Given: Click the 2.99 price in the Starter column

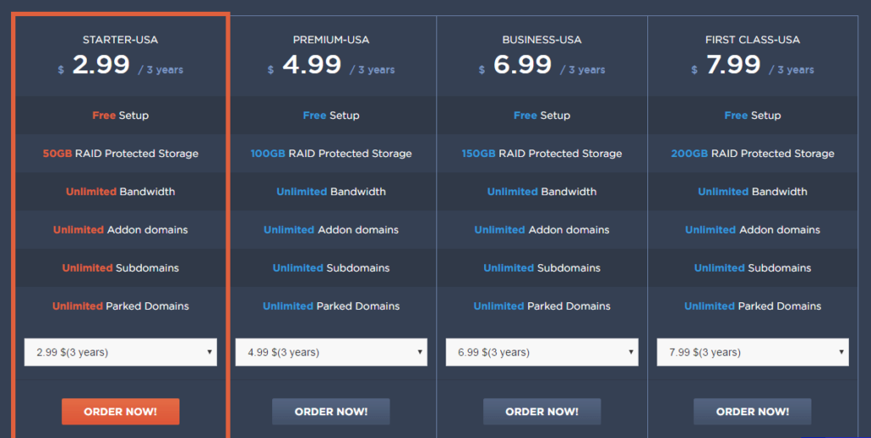Looking at the screenshot, I should point(101,65).
